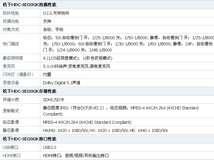Open the 夜摄功能 link
The image size is (214, 160).
click(11, 21)
